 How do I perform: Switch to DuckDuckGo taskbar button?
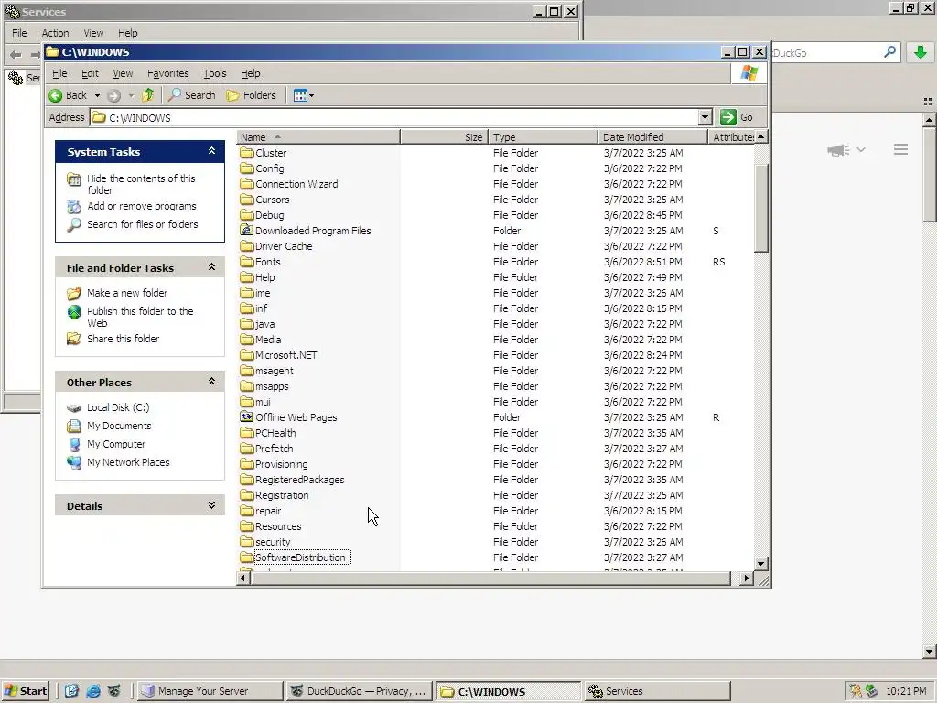pos(358,691)
